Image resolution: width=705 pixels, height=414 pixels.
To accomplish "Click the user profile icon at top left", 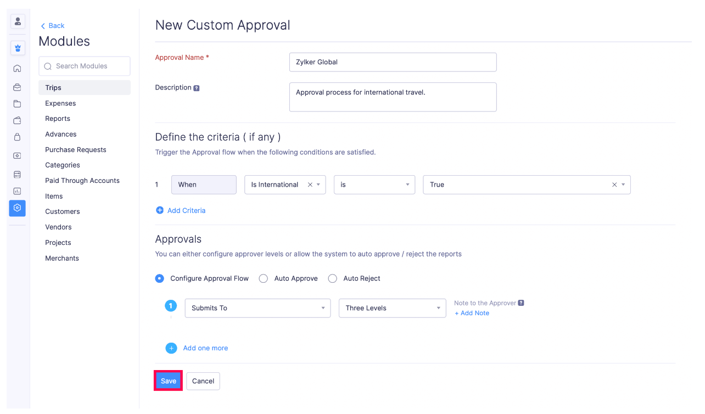I will pyautogui.click(x=18, y=21).
